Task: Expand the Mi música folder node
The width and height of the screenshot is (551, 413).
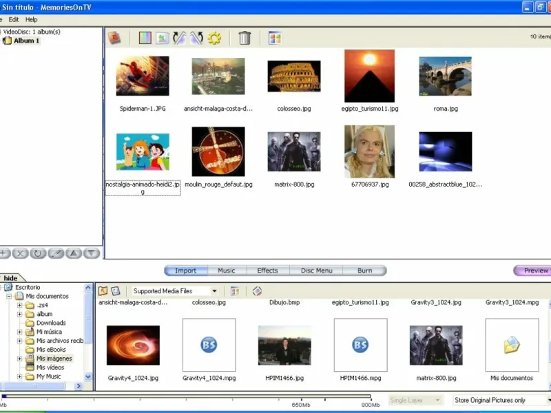Action: [20, 332]
